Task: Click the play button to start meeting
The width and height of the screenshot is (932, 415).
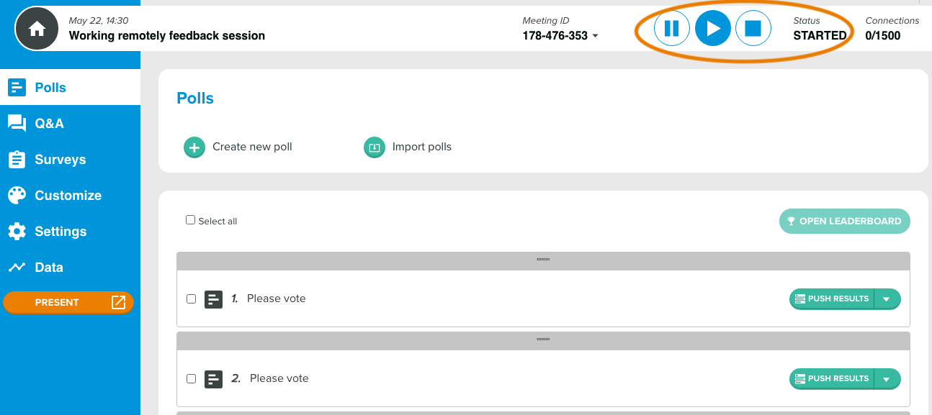Action: coord(713,29)
